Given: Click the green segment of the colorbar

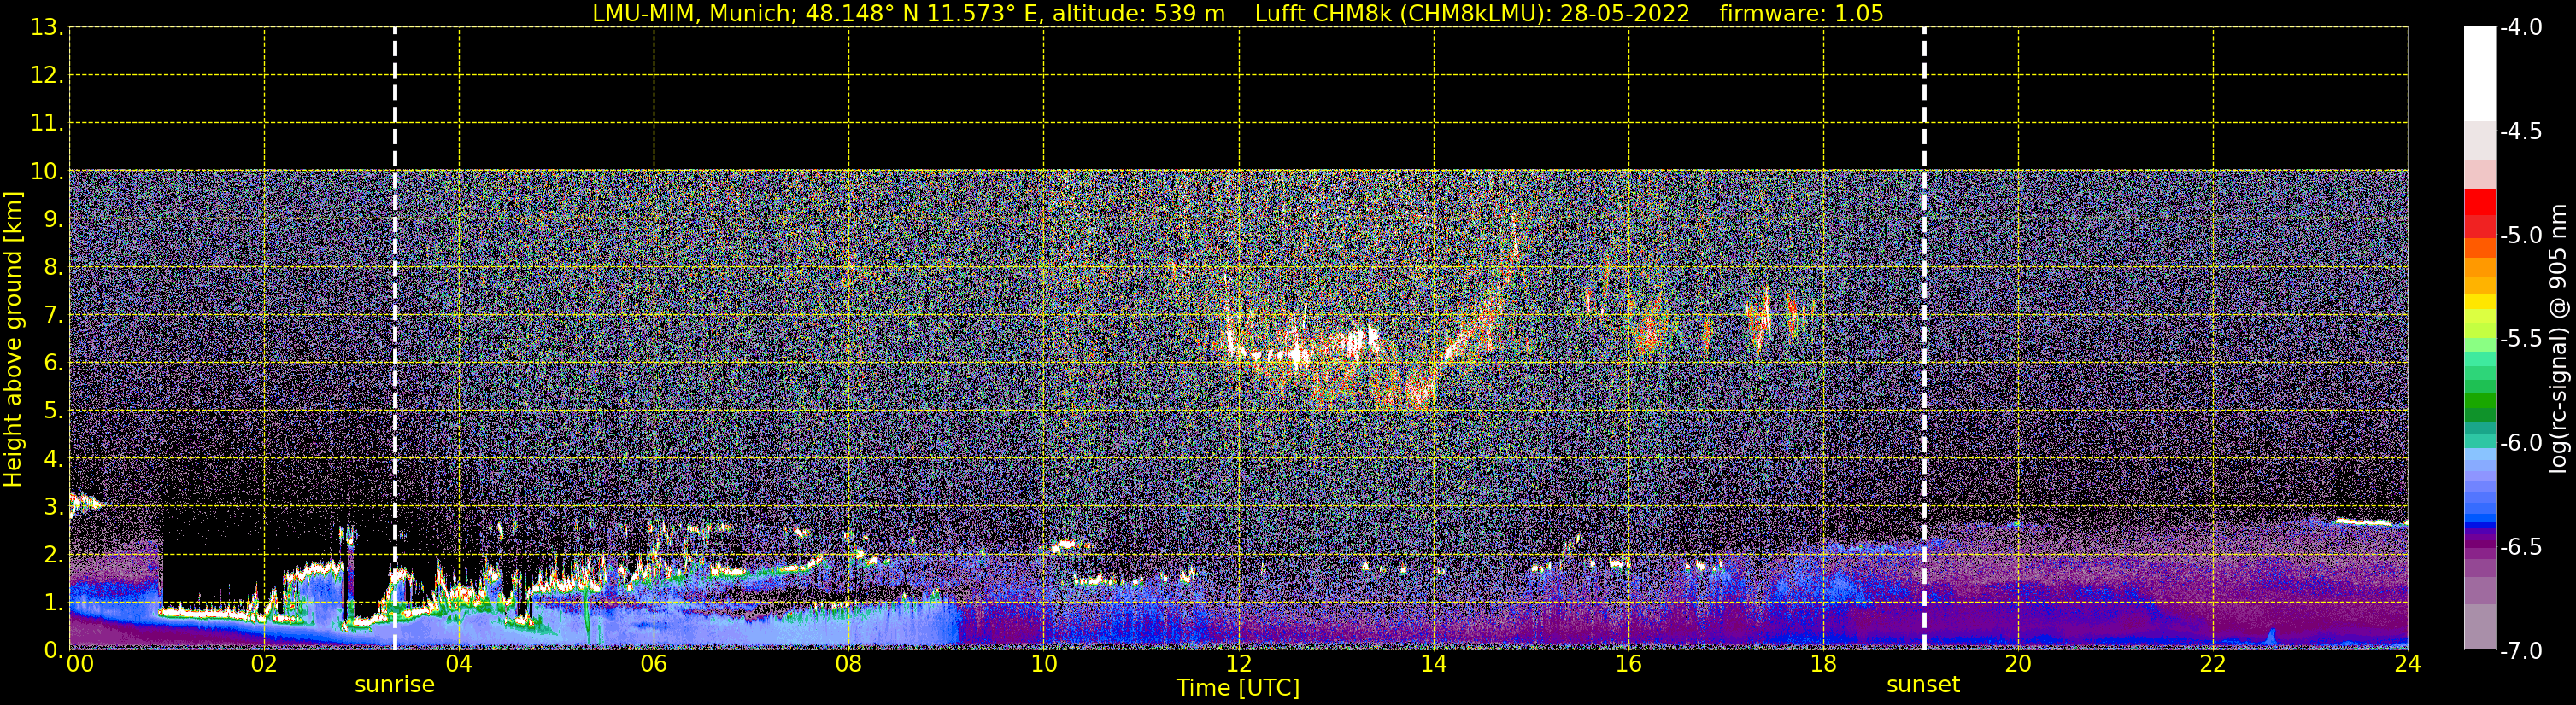Looking at the screenshot, I should (2480, 399).
